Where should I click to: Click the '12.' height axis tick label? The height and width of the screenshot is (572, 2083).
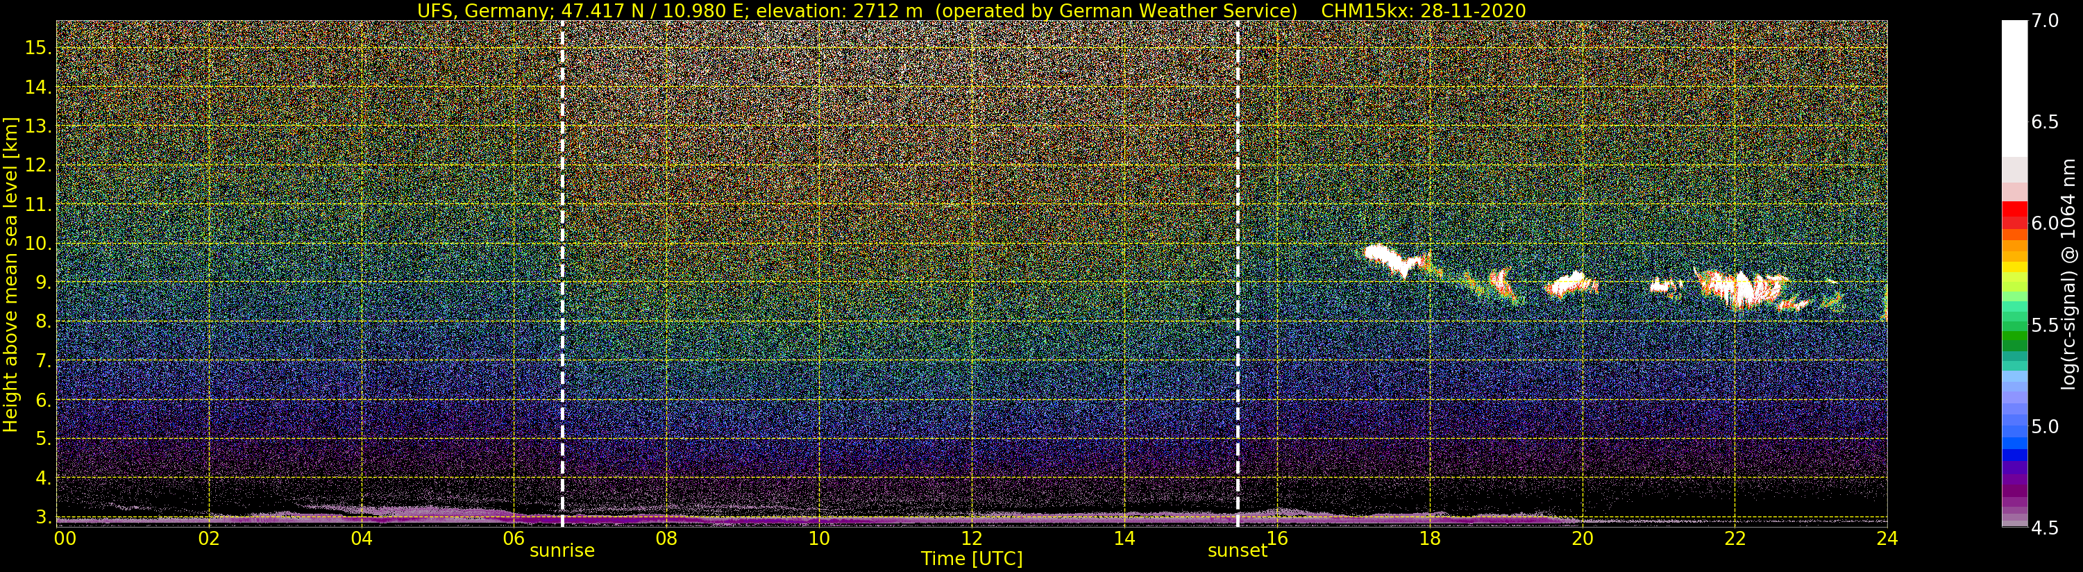(x=38, y=165)
